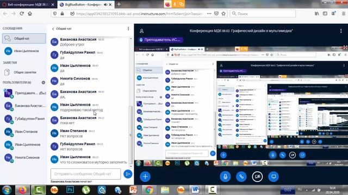Viewport: 348px width, 195px height.
Task: Bookmark this page with the star
Action: click(x=223, y=14)
